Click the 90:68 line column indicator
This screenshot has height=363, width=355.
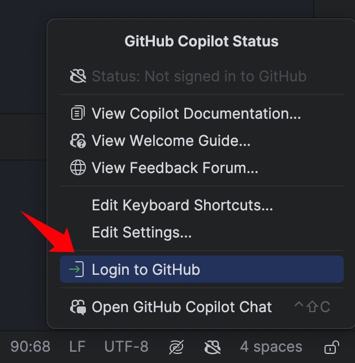[x=31, y=347]
